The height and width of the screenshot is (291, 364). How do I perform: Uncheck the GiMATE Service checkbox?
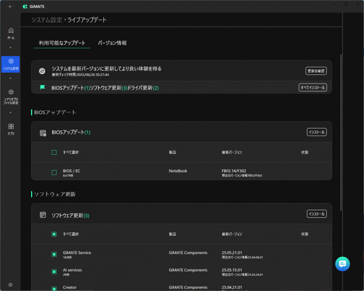point(54,254)
